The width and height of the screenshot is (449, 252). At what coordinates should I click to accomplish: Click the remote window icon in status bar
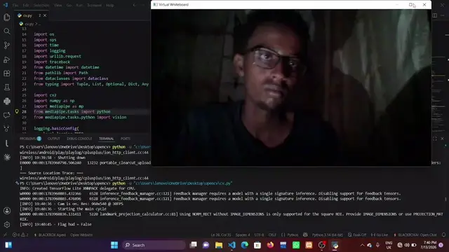pyautogui.click(x=5, y=235)
